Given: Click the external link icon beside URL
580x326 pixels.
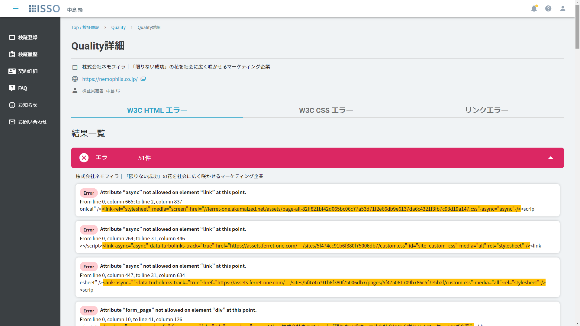Looking at the screenshot, I should pos(143,79).
